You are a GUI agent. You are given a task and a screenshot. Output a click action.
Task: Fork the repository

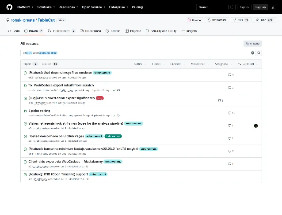pos(240,20)
